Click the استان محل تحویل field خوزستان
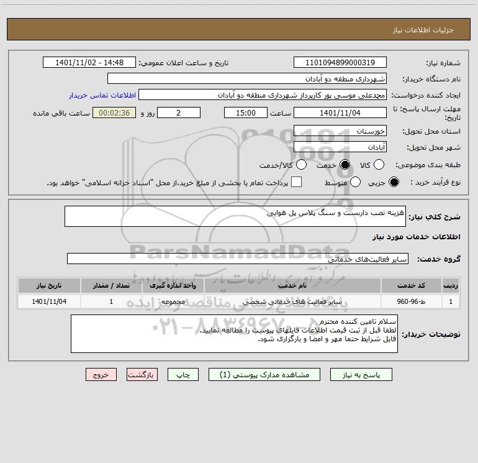Viewport: 478px width, 463px height. click(340, 131)
